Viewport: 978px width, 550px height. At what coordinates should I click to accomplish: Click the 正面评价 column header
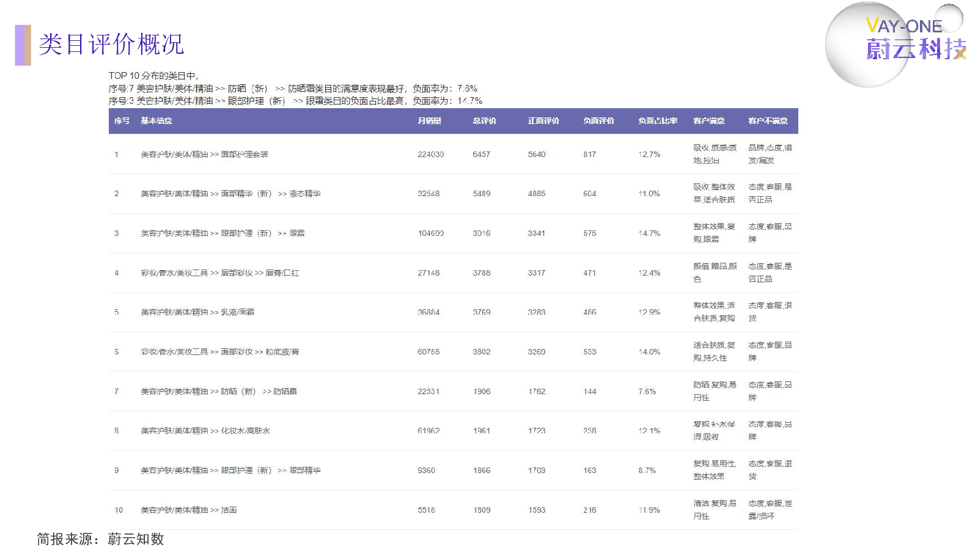click(x=543, y=121)
